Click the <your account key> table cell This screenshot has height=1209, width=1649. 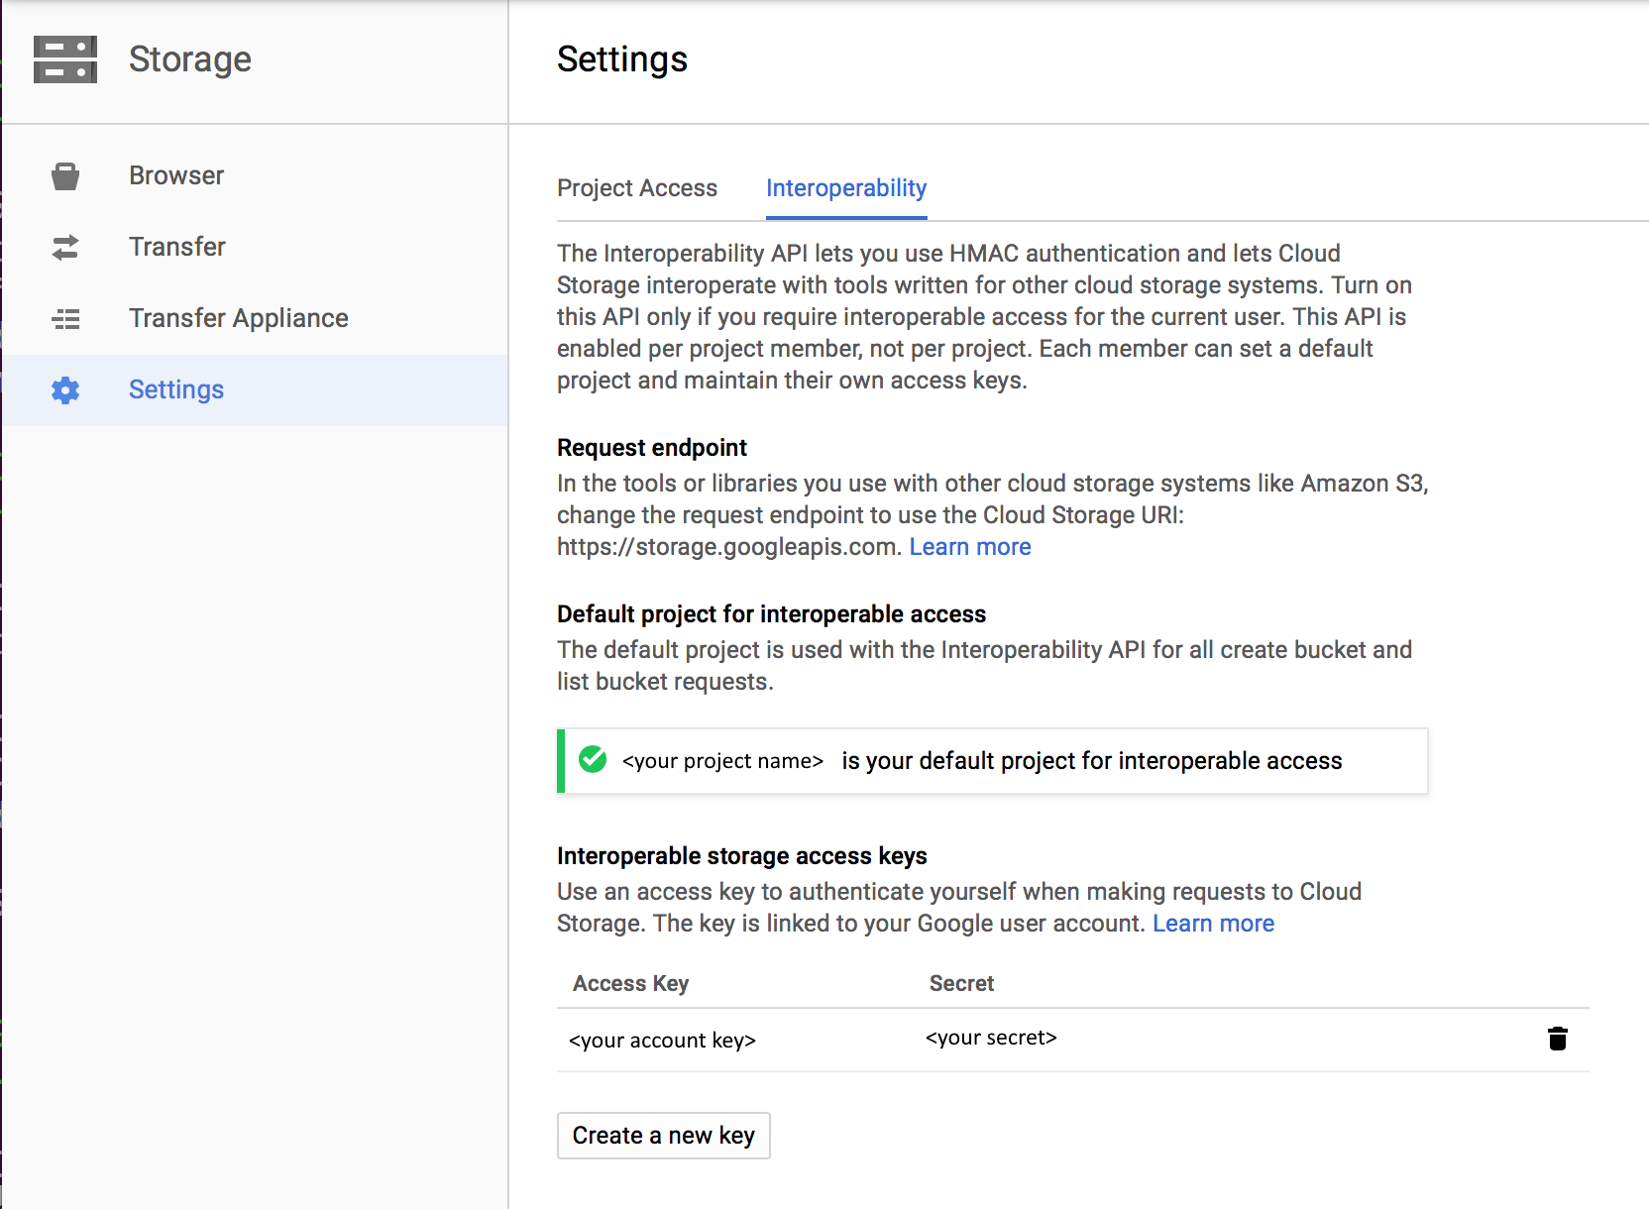(x=662, y=1041)
